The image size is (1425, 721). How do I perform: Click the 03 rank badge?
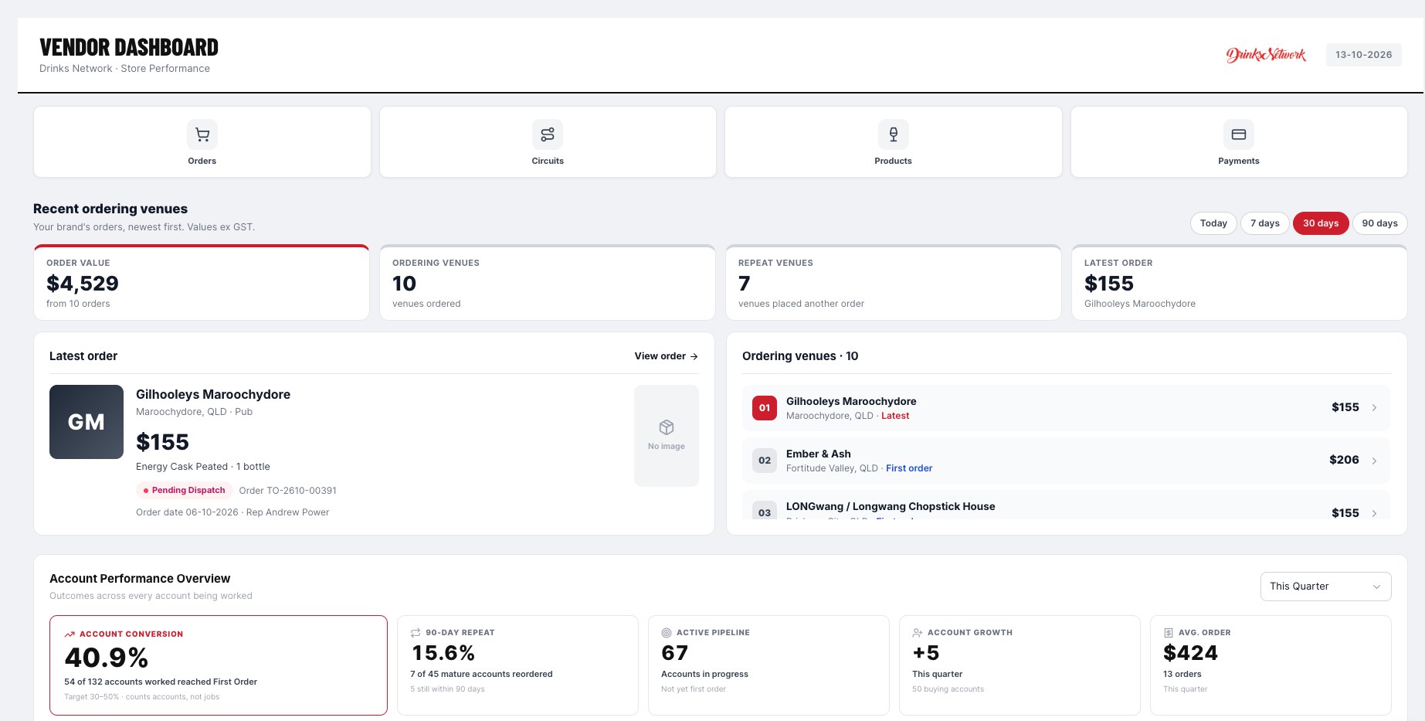pyautogui.click(x=765, y=510)
